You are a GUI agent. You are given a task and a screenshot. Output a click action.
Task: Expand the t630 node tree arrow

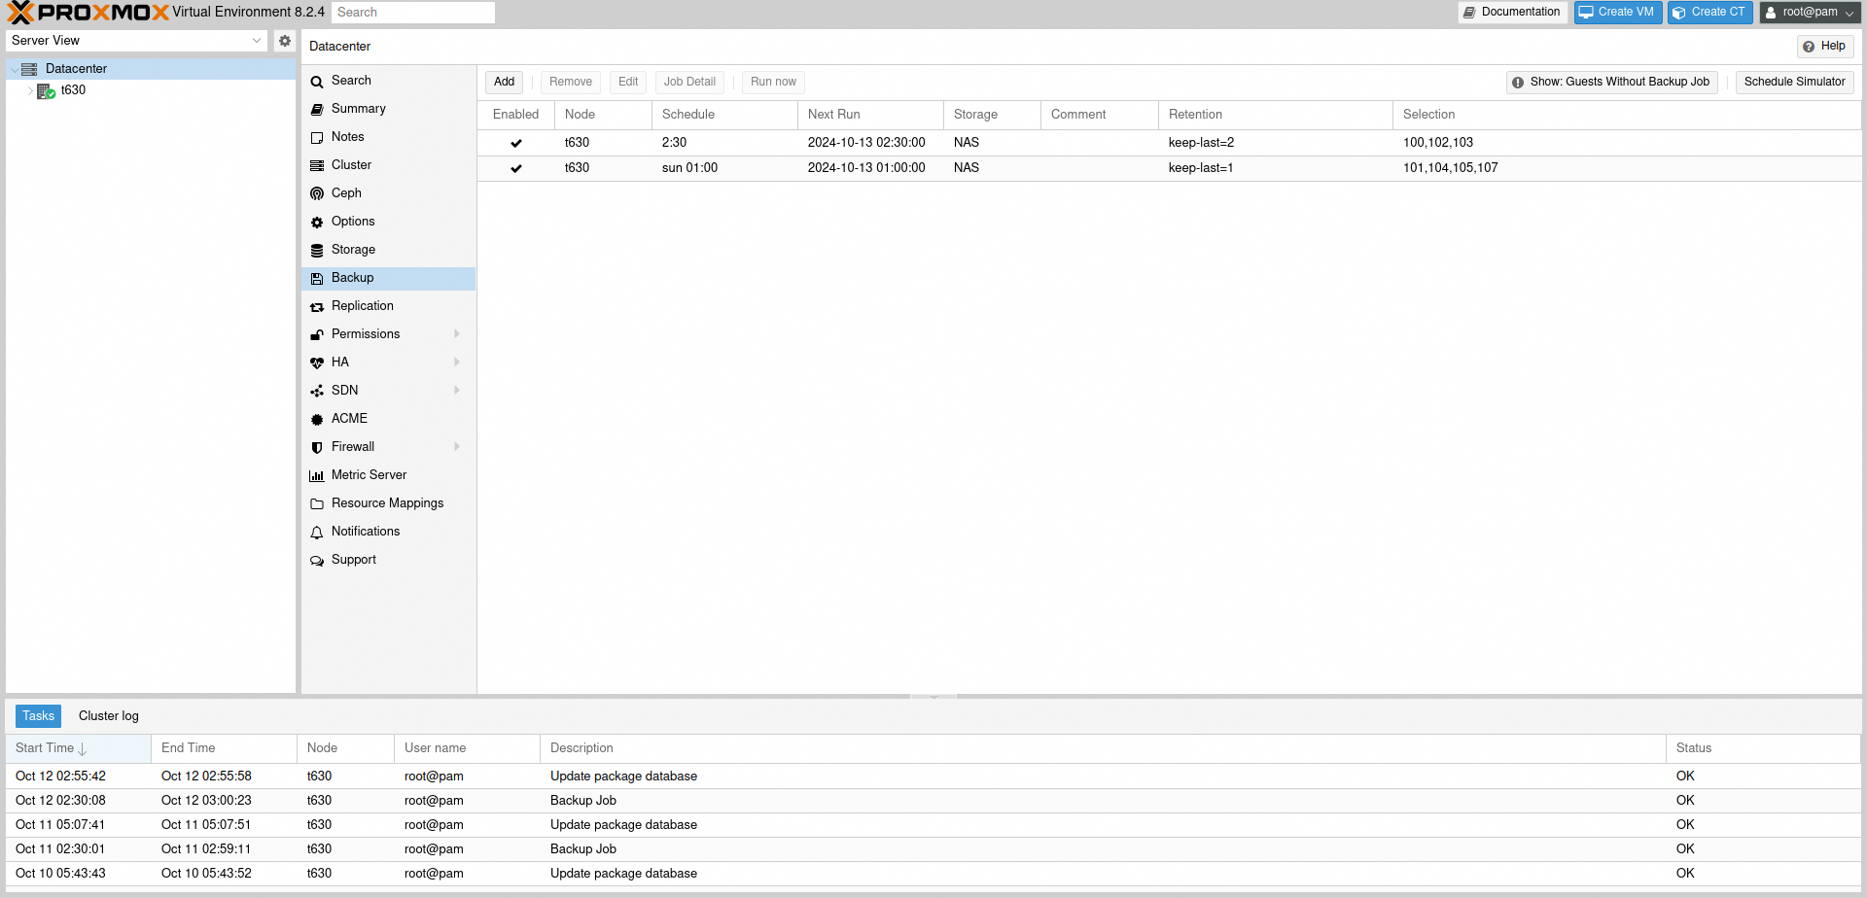(x=30, y=90)
